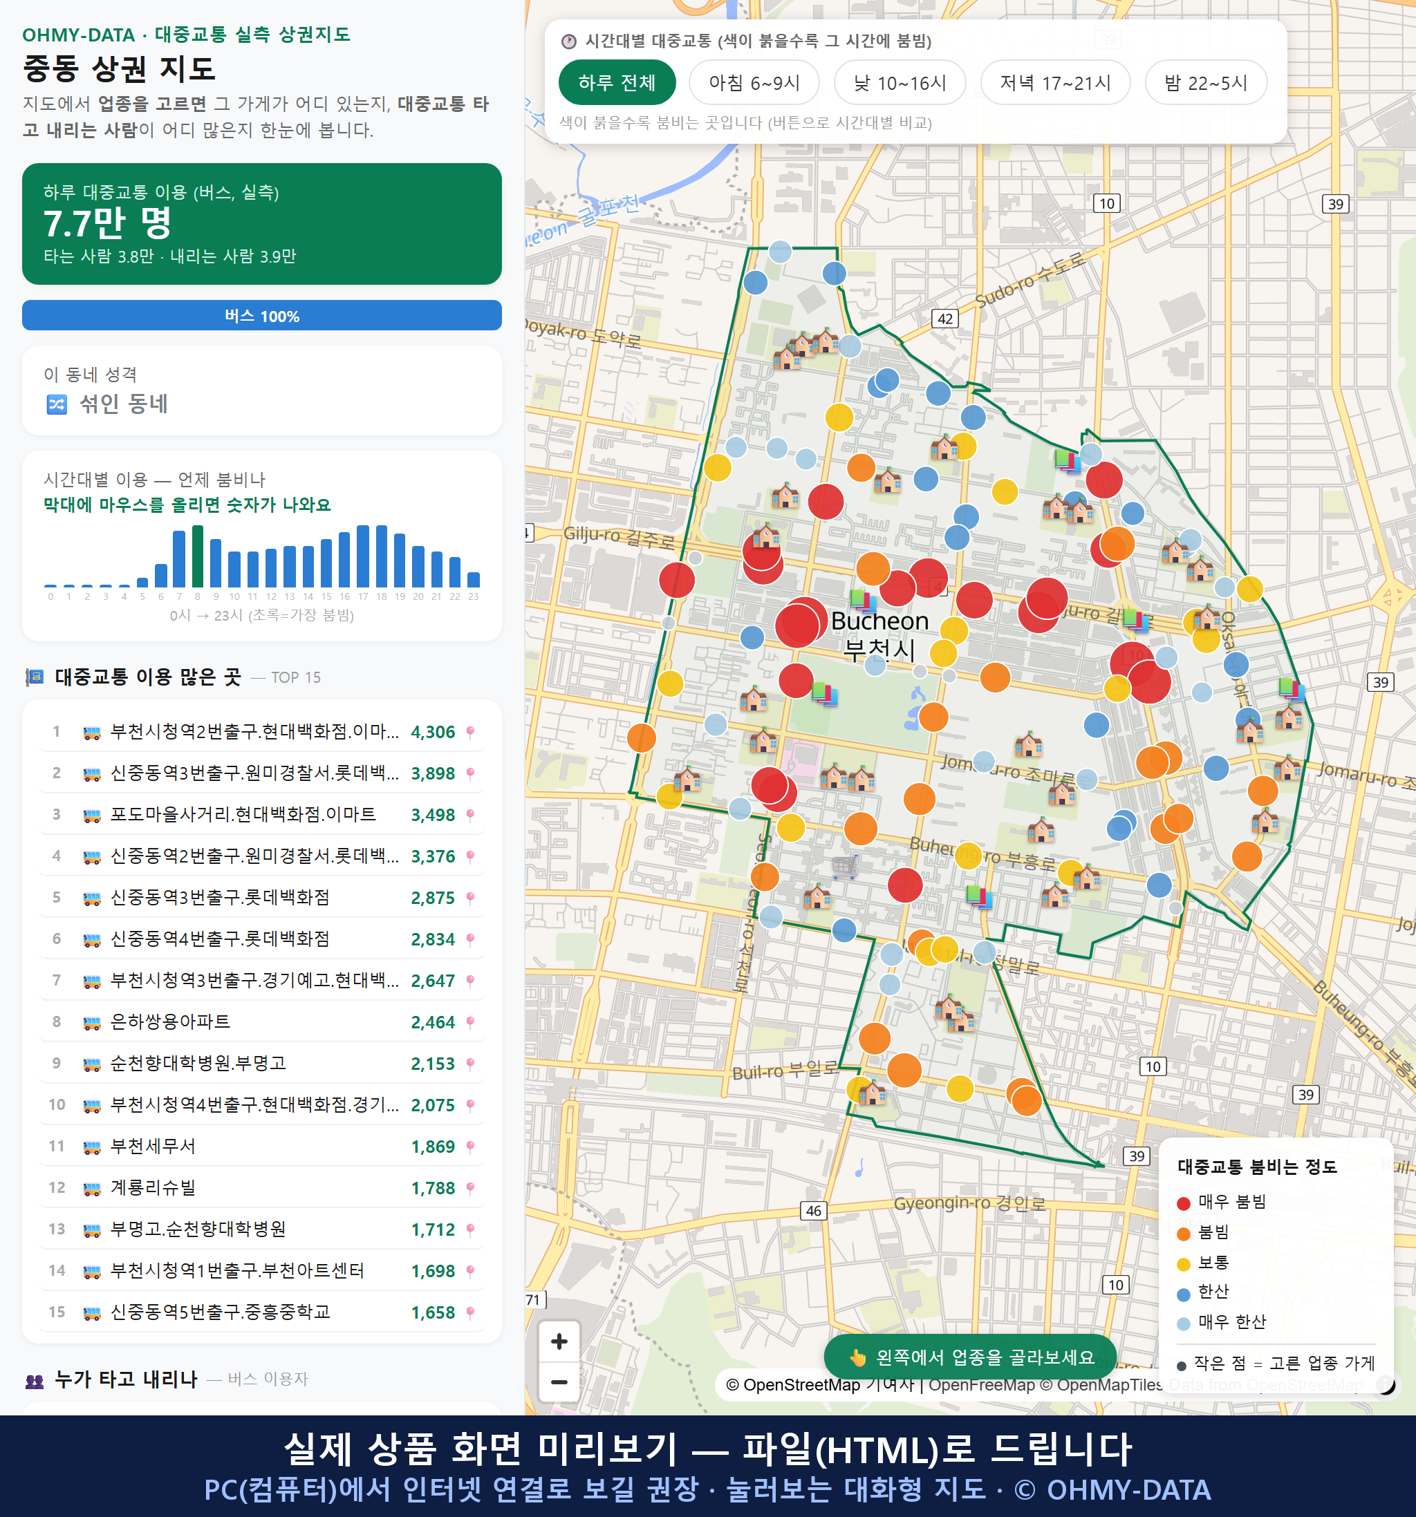Screen dimensions: 1416x1517
Task: Click the map pin for 부천세무서 row
Action: click(470, 1146)
